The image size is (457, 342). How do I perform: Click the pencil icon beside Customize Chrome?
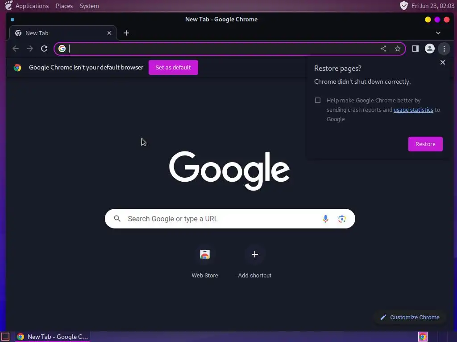[383, 317]
